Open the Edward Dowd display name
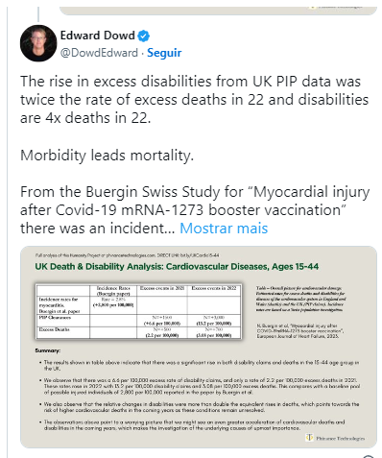The image size is (382, 458). [x=97, y=36]
